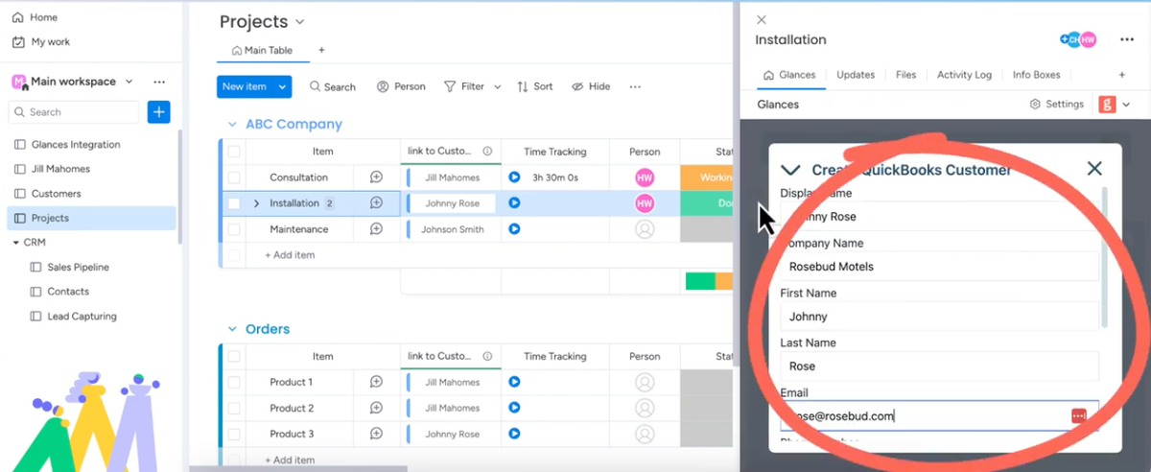Click info icon on ABC Company link to Customer column

tap(487, 152)
